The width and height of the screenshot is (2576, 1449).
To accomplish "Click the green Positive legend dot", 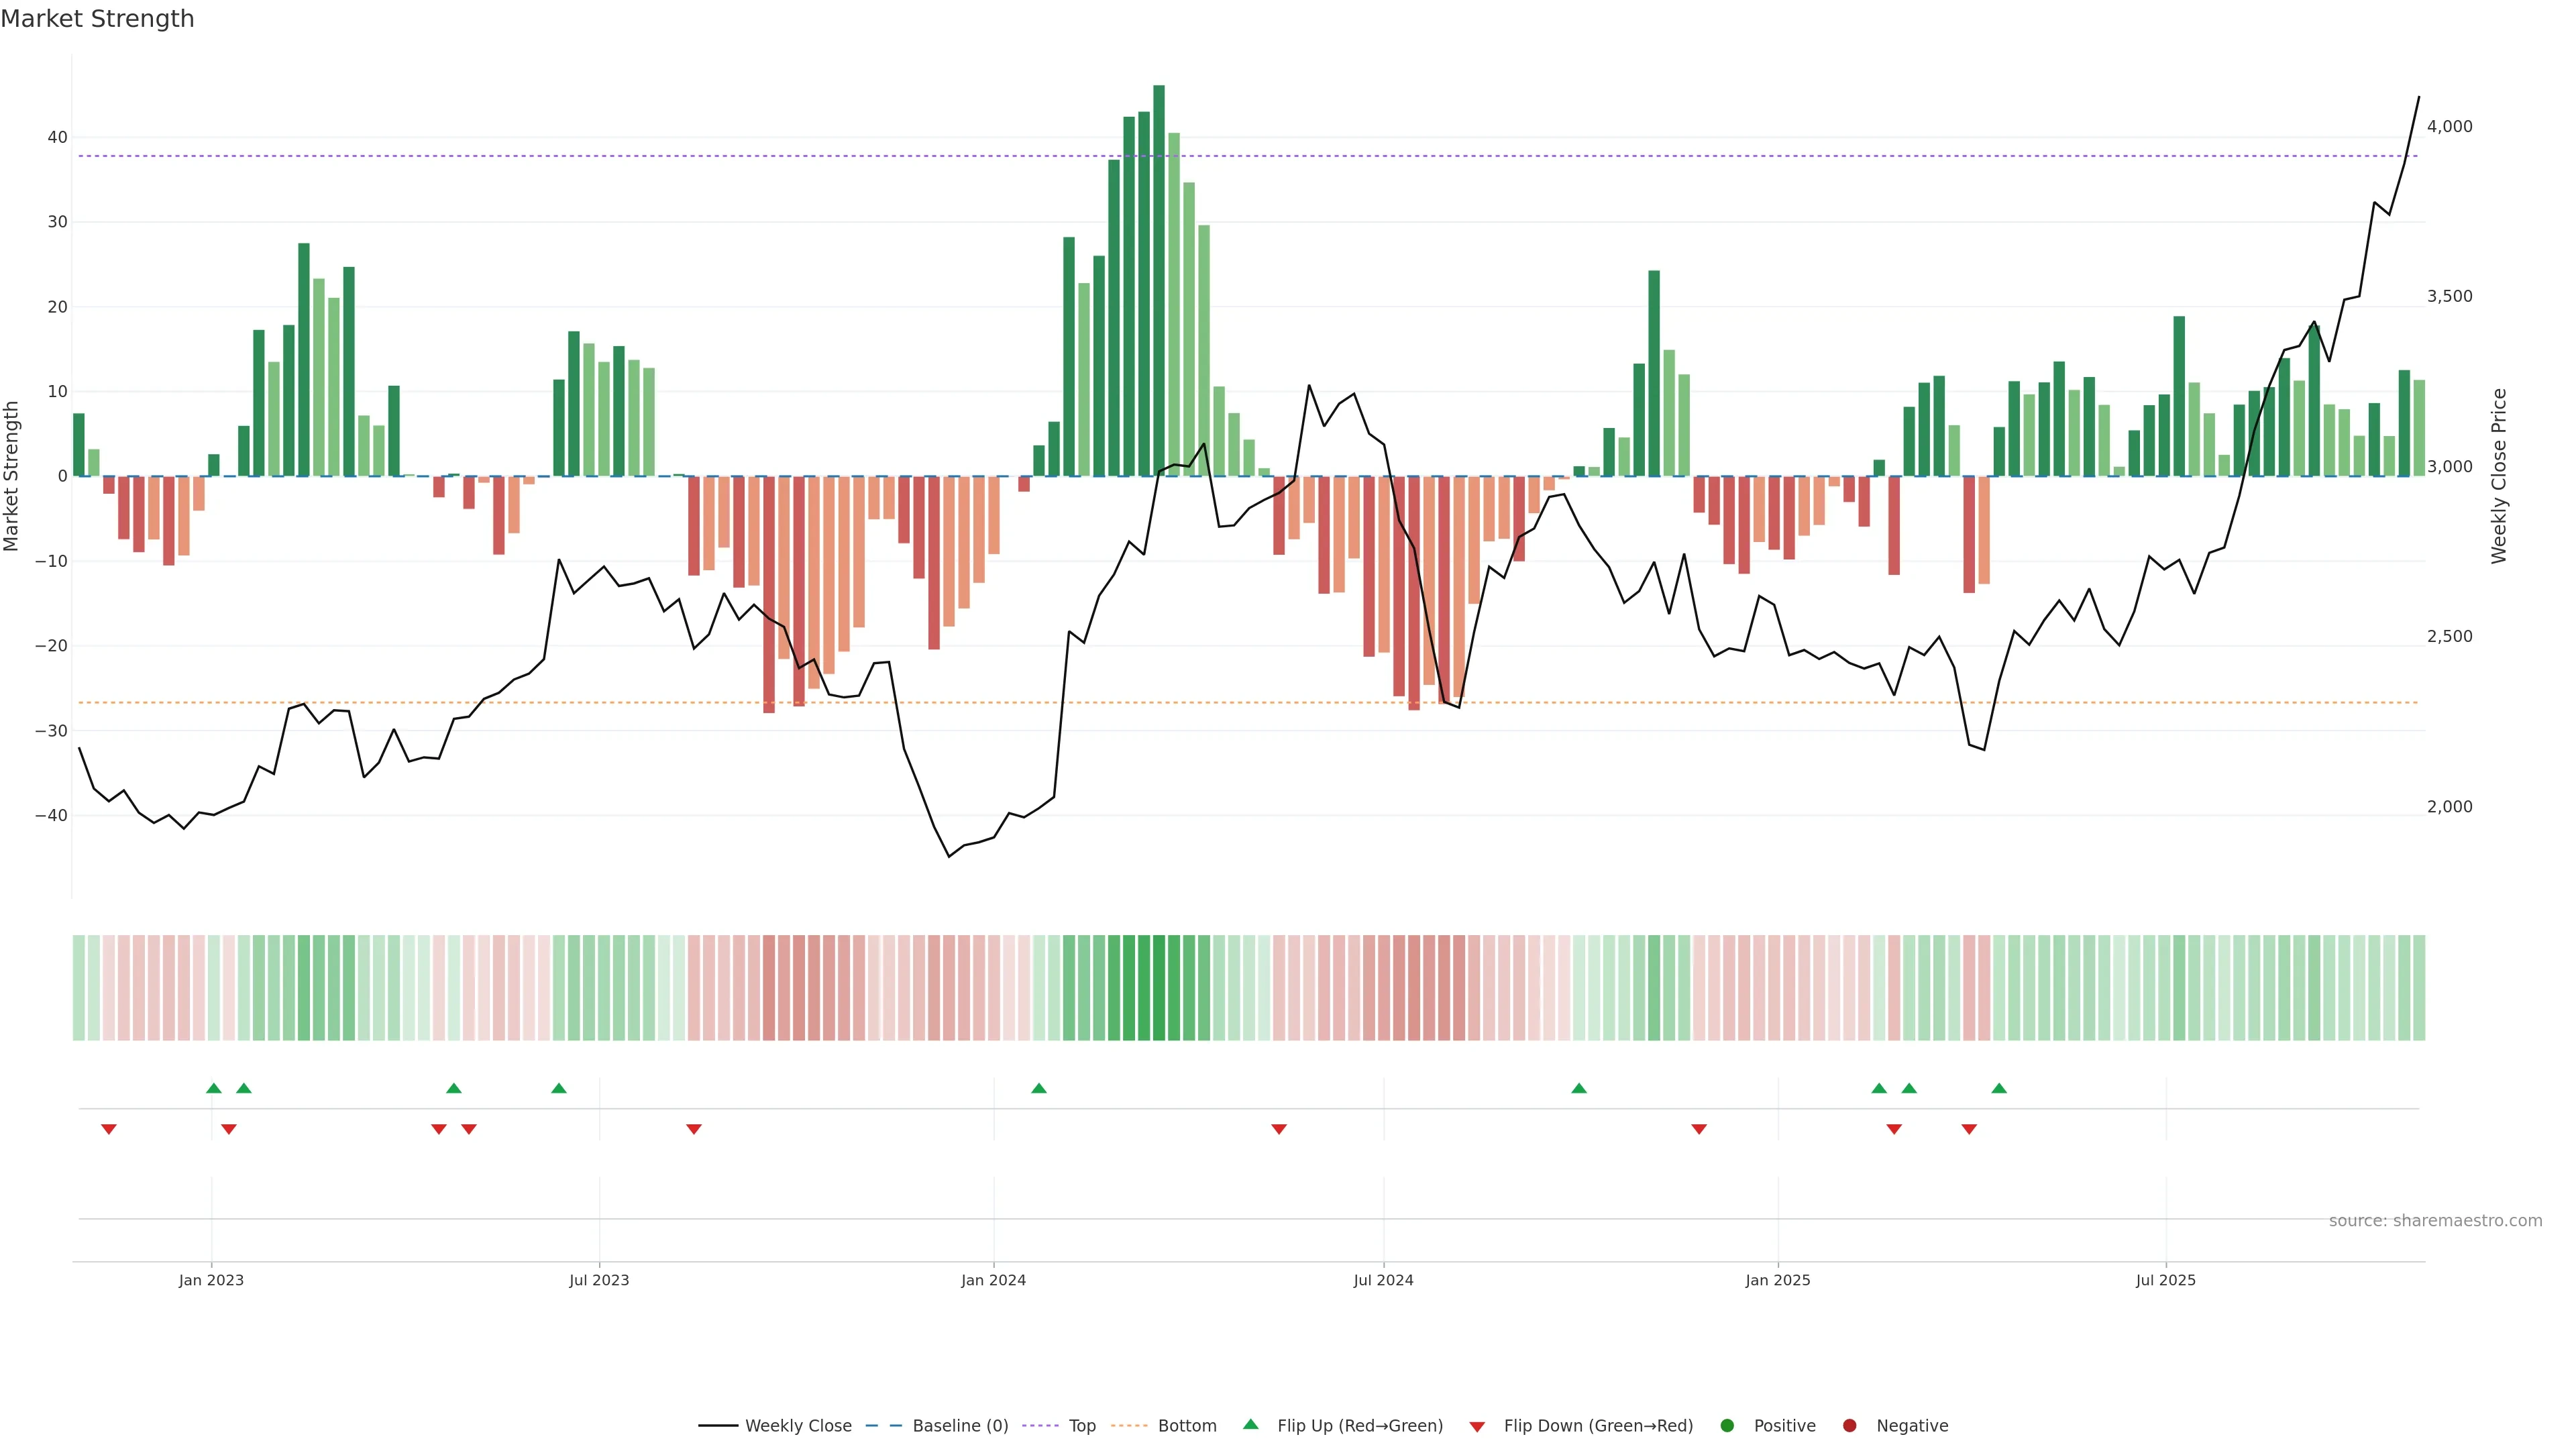I will (x=1727, y=1426).
